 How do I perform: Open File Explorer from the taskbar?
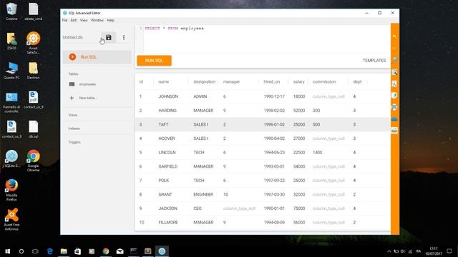pyautogui.click(x=64, y=251)
